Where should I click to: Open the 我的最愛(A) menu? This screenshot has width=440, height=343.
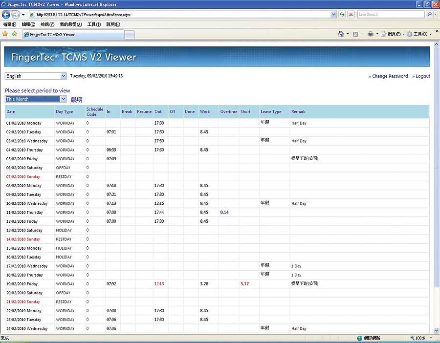[x=71, y=24]
